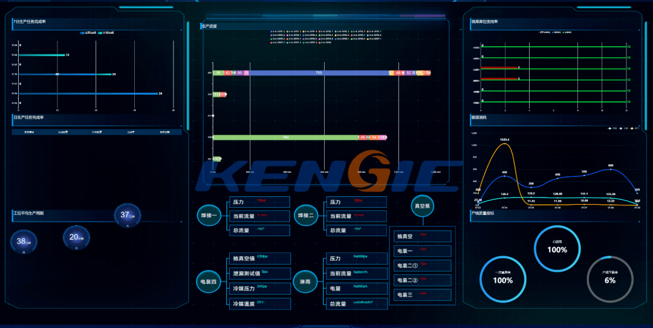
Task: Click the 电装二② box under 真空泵
Action: coord(422,280)
